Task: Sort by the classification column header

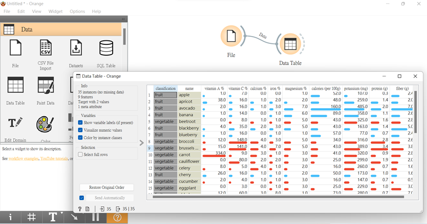Action: pyautogui.click(x=165, y=89)
